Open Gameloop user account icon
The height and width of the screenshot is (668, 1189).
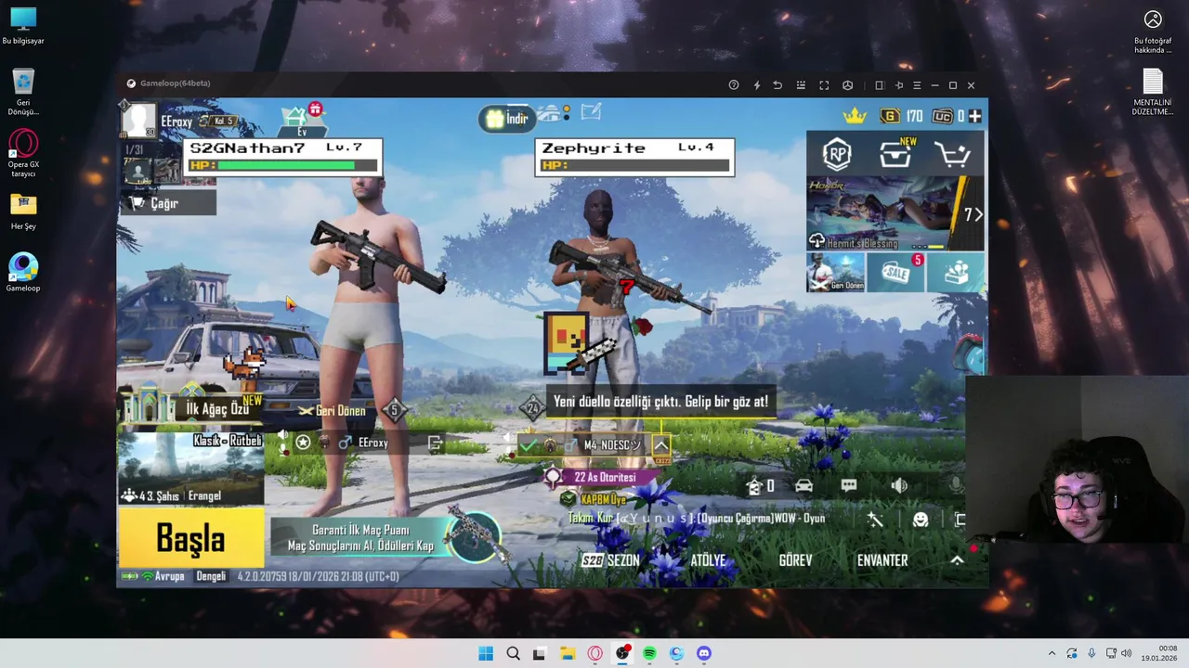[x=847, y=85]
